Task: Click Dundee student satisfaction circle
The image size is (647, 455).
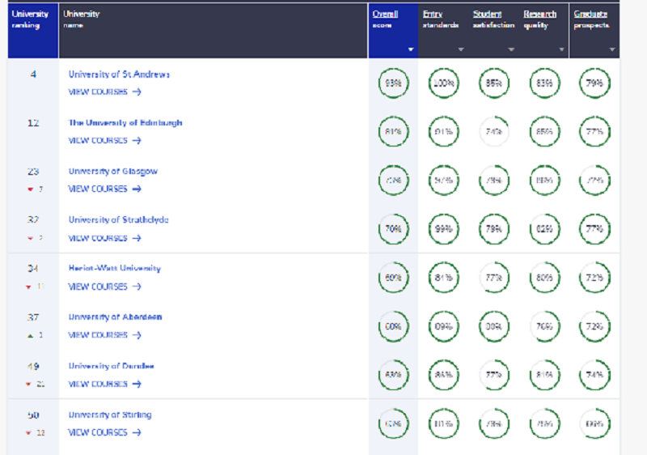Action: (494, 375)
